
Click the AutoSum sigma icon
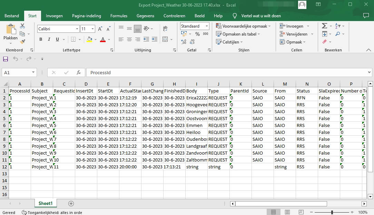coord(324,26)
